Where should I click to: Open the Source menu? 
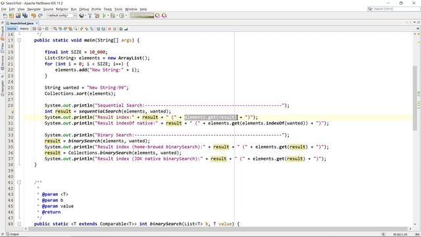tap(48, 9)
